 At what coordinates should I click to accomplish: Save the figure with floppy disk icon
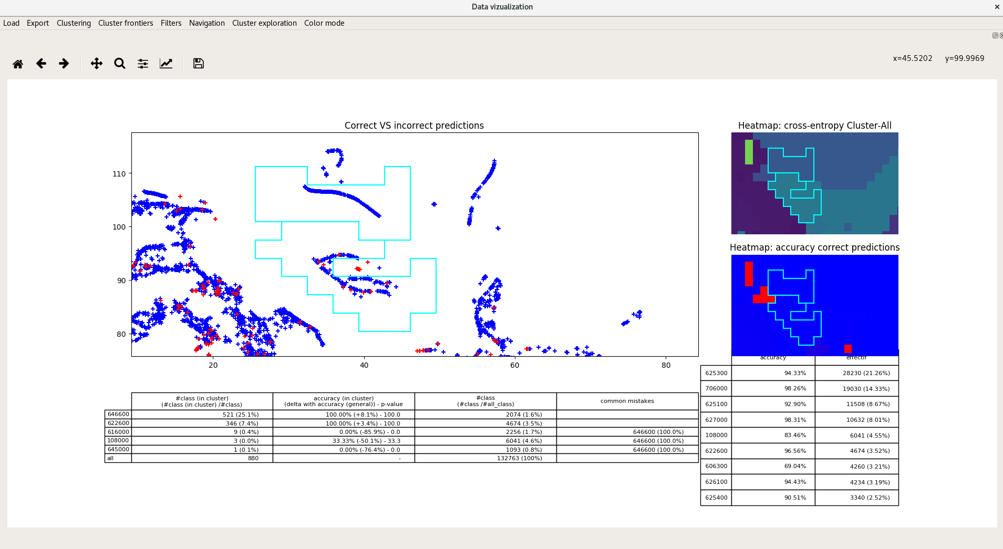coord(199,64)
